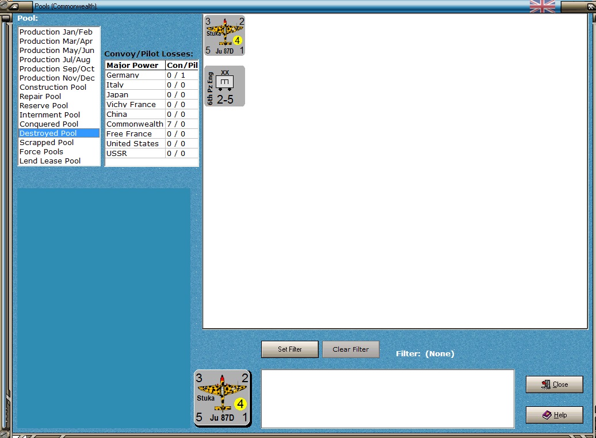Click the Set Filter button
The height and width of the screenshot is (438, 596).
tap(289, 349)
